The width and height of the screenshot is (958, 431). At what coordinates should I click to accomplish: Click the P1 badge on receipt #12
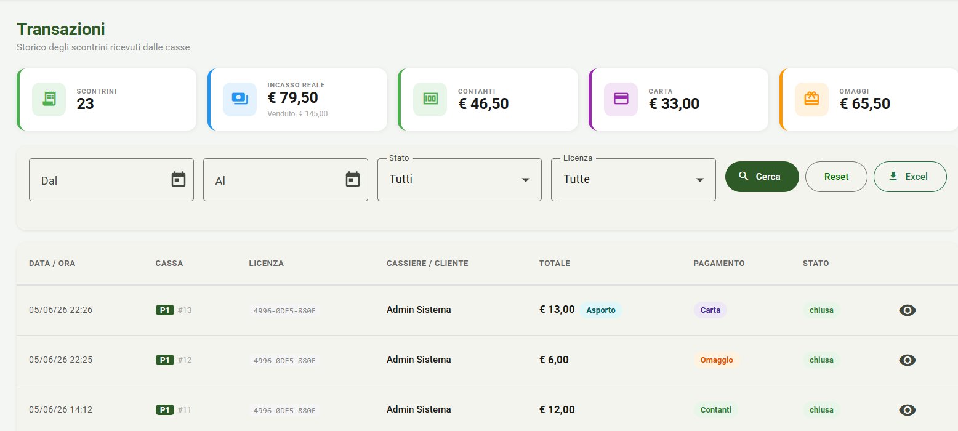pyautogui.click(x=165, y=360)
